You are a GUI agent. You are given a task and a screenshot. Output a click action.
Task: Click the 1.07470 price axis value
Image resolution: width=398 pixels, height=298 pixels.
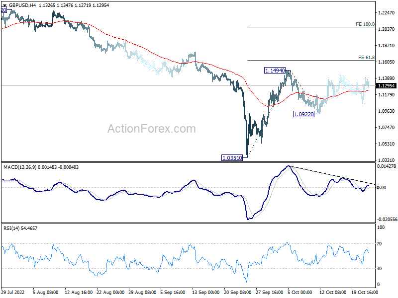pos(387,128)
